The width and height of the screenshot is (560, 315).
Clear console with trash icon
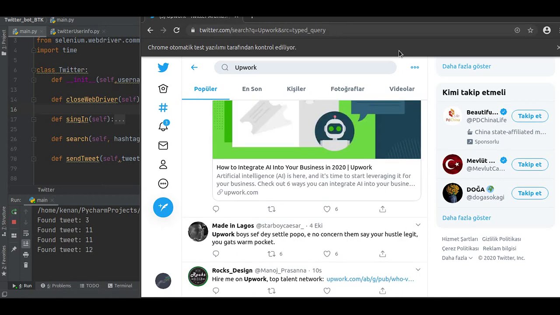[x=26, y=265]
